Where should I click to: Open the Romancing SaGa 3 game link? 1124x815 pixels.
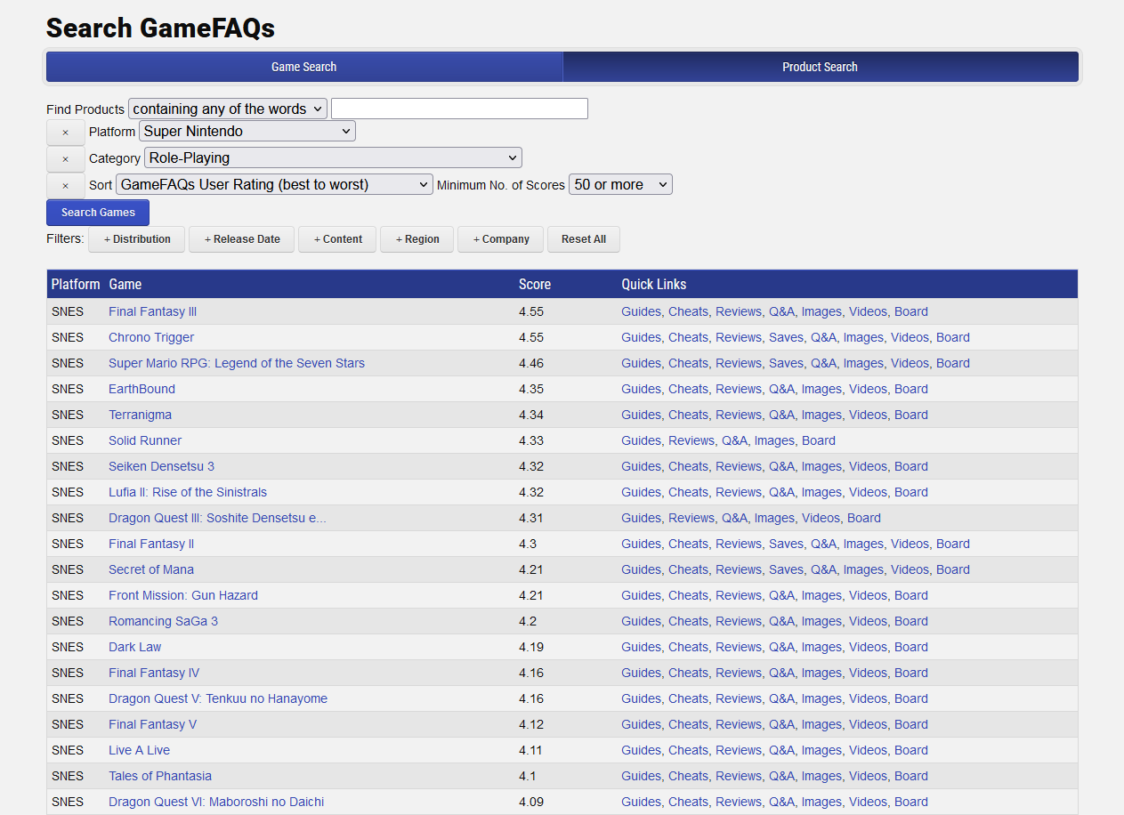tap(163, 621)
